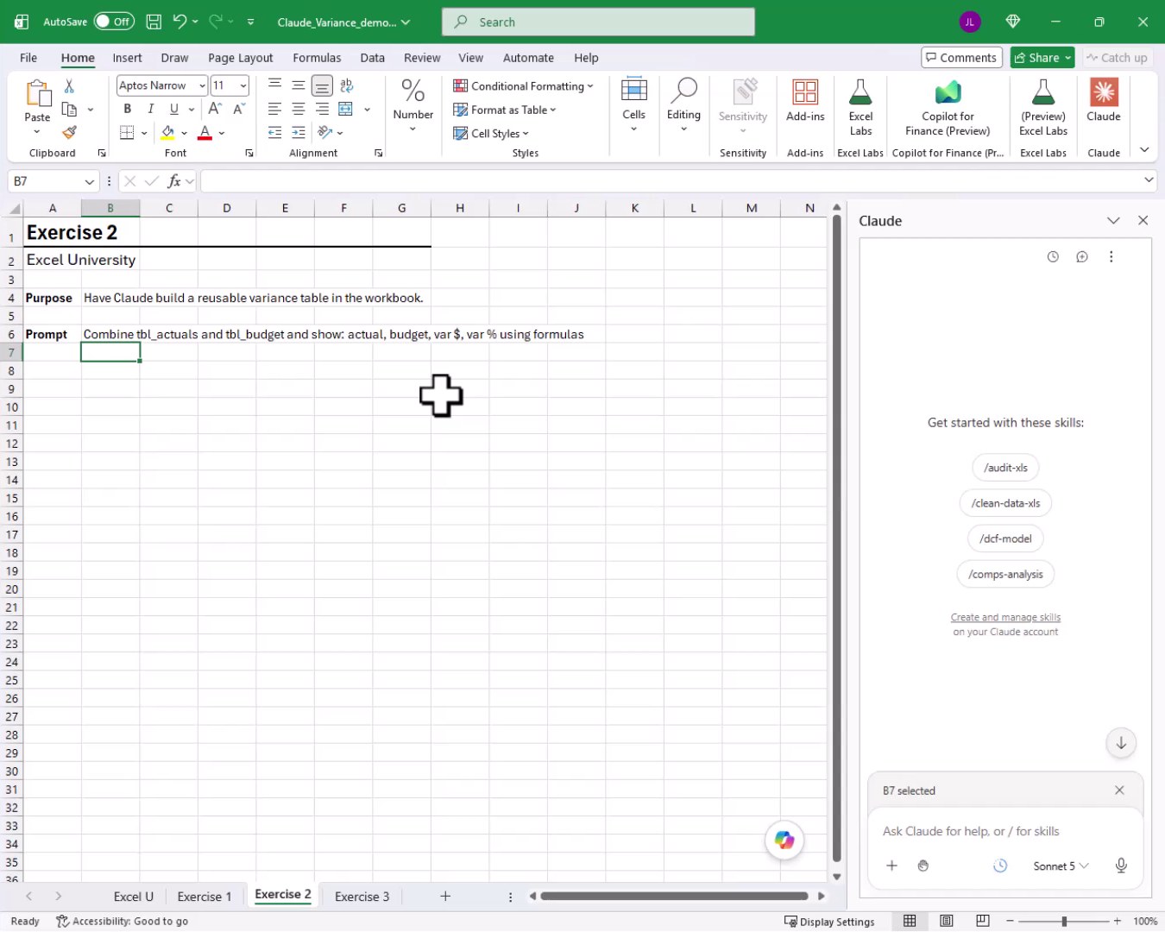
Task: Decrease the font size
Action: pyautogui.click(x=239, y=109)
